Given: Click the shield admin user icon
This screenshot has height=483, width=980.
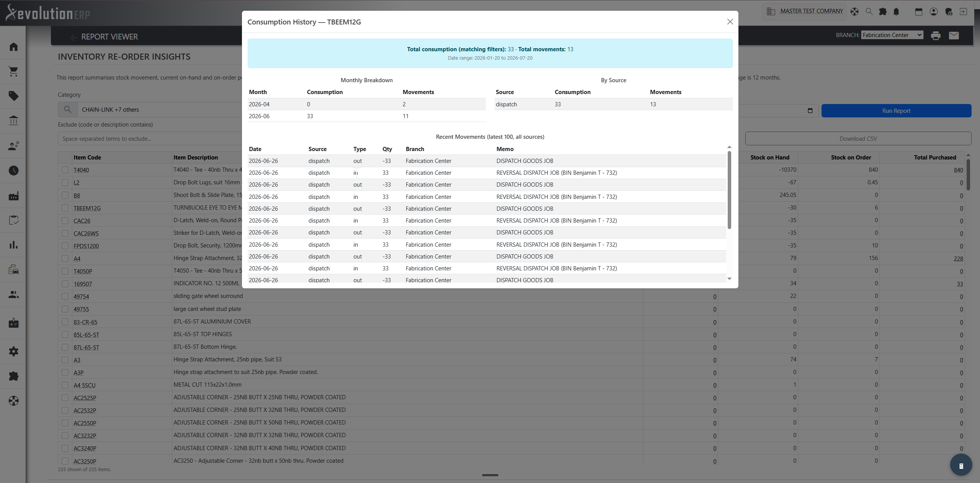Looking at the screenshot, I should point(949,11).
